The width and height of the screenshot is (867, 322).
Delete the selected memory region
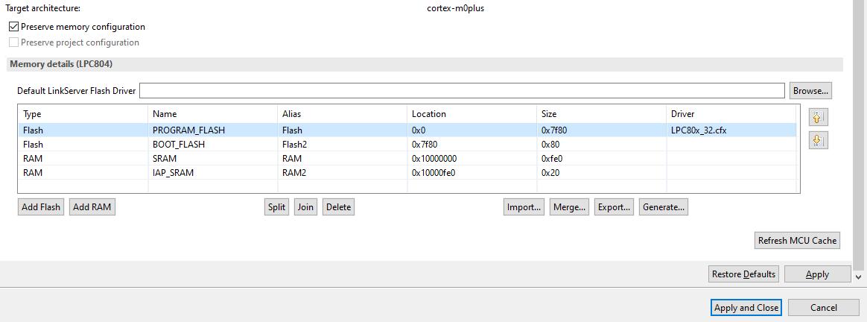pyautogui.click(x=338, y=207)
